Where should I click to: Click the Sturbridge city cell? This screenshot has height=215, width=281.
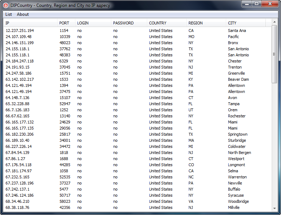237,140
